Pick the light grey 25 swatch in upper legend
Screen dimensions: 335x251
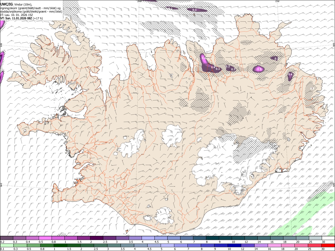[x=315, y=238]
